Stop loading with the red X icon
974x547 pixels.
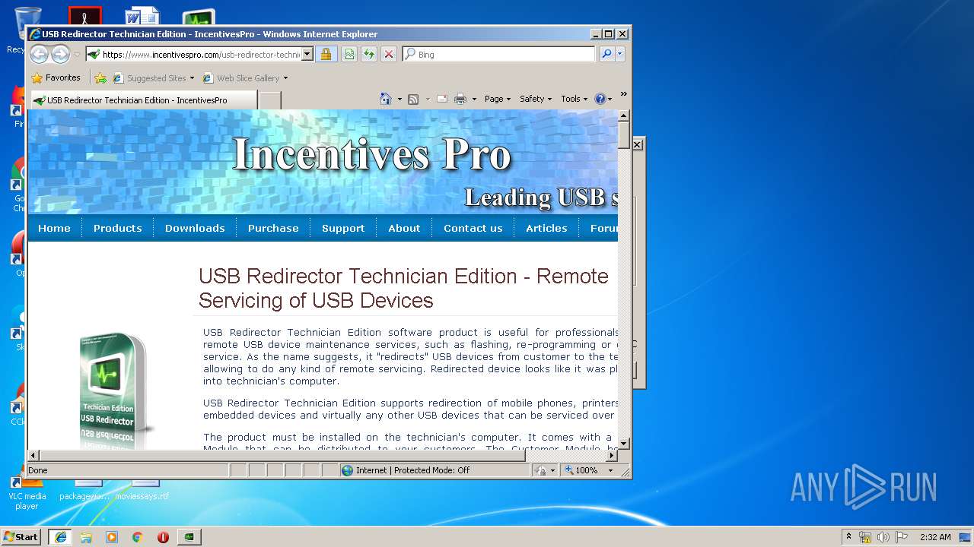tap(389, 54)
